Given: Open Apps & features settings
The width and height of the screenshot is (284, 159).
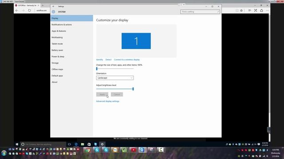Looking at the screenshot, I should (72, 31).
